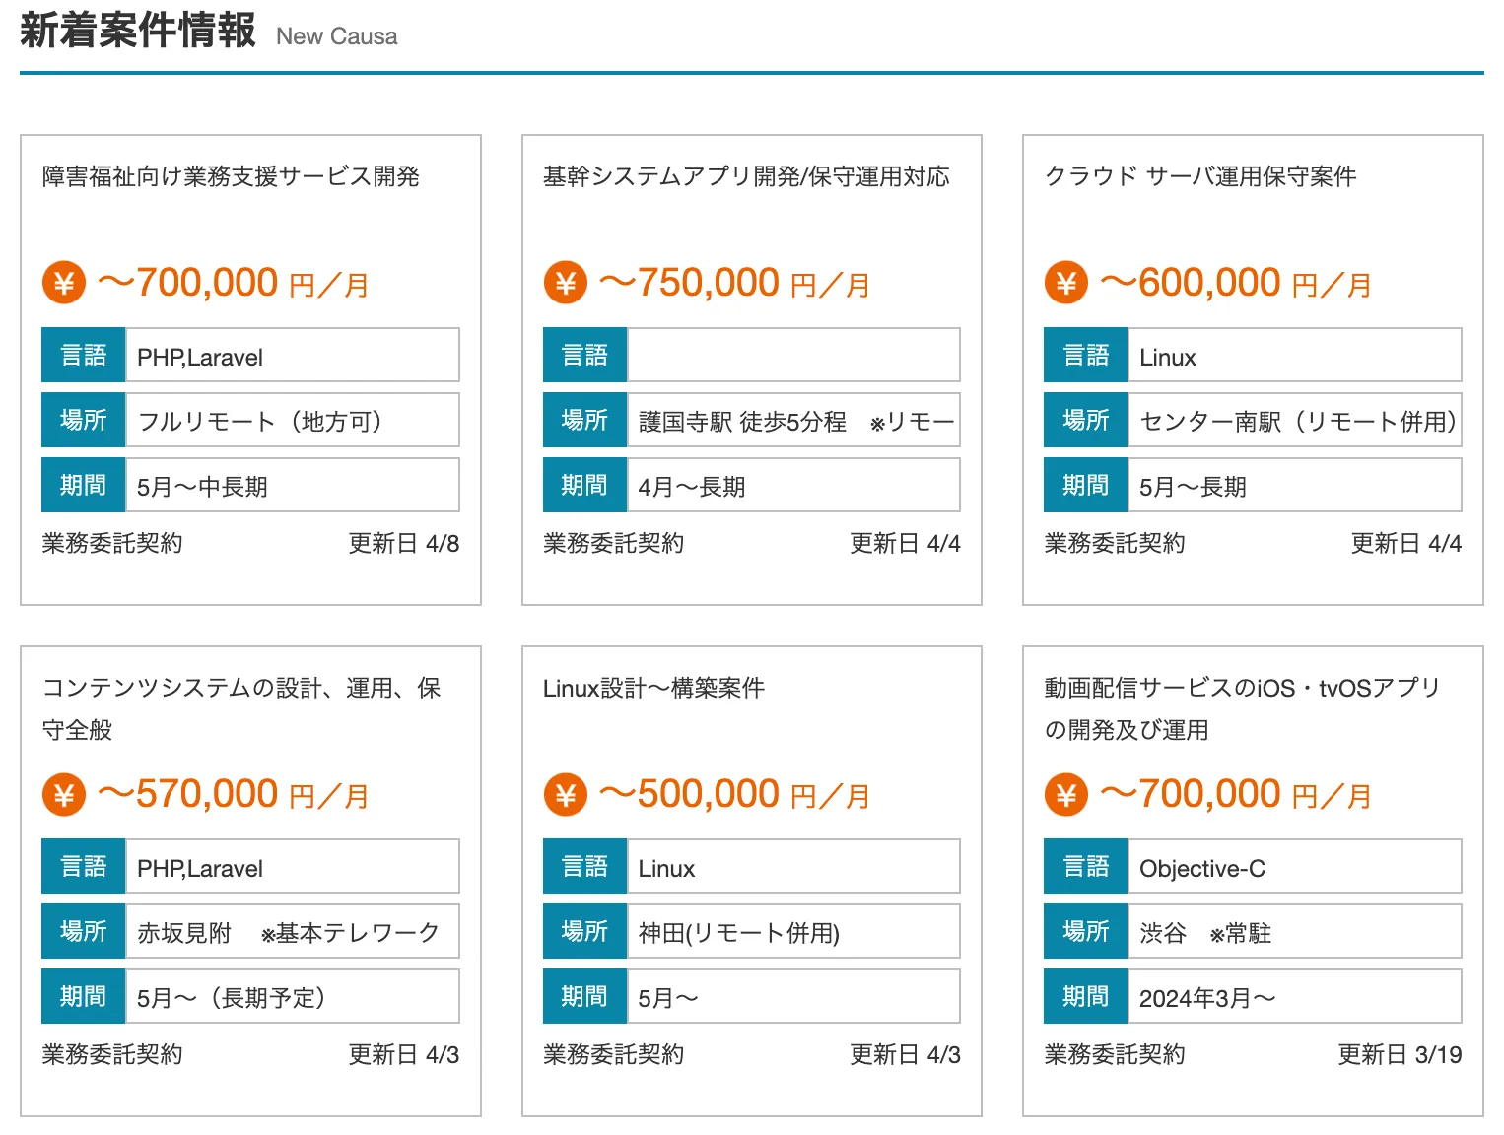Click 期間 label for 2024年3月〜
1504x1135 pixels.
tap(1085, 997)
